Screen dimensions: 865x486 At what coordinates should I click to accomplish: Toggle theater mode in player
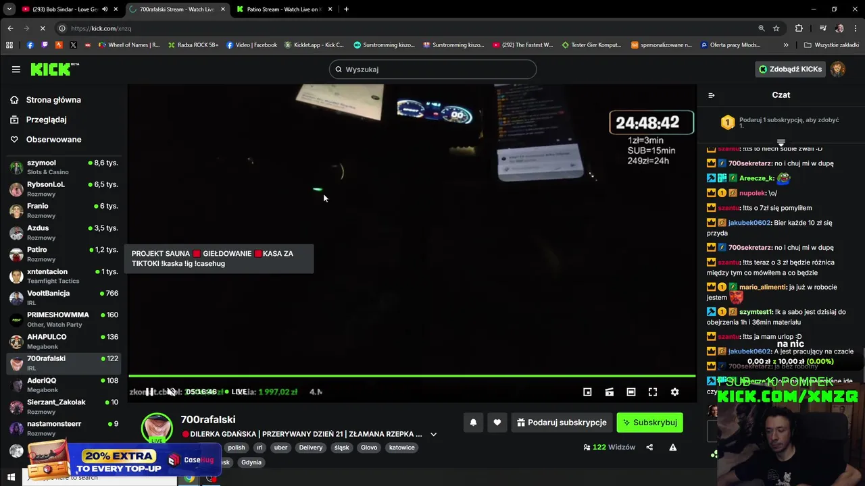[x=631, y=391]
